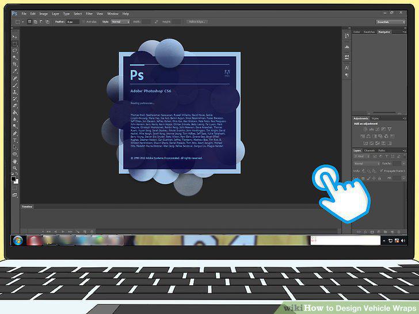Switch to the Styles tab

pyautogui.click(x=375, y=118)
